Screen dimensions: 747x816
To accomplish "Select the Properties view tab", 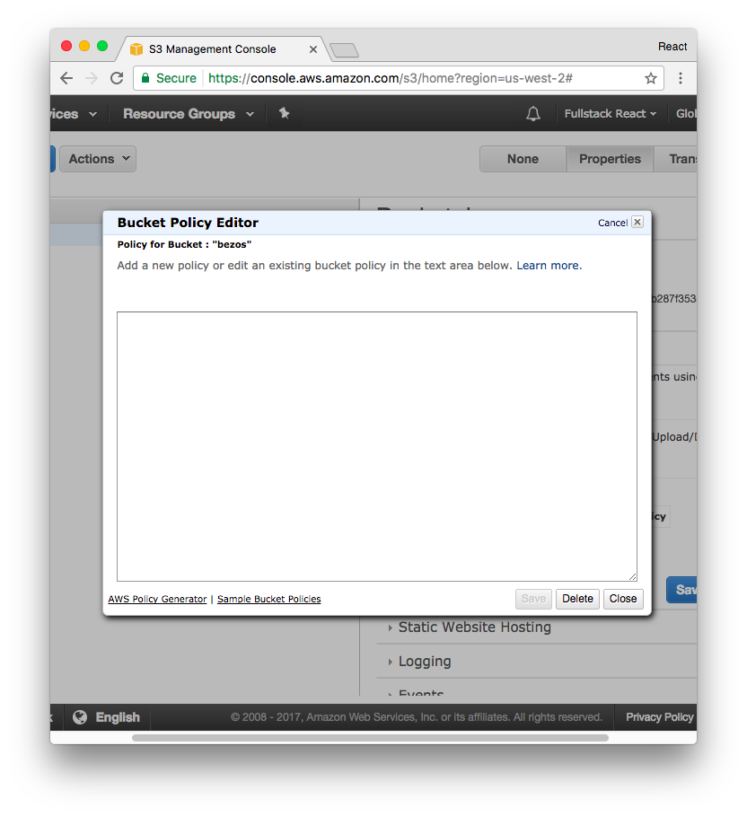I will [x=610, y=159].
